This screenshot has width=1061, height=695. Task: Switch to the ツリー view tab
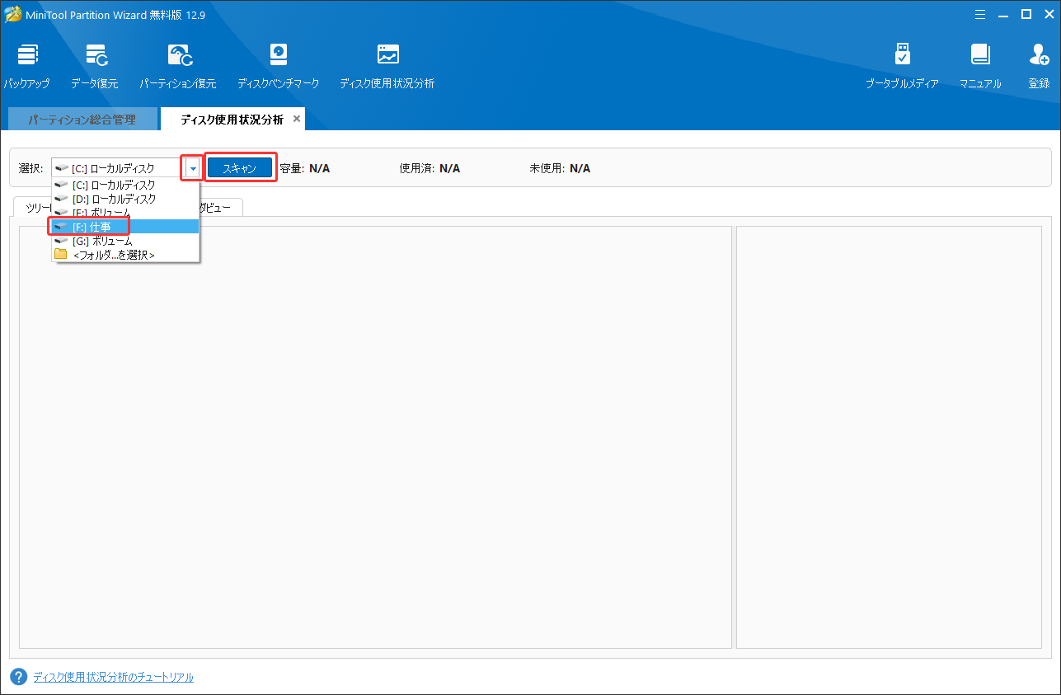pos(34,207)
